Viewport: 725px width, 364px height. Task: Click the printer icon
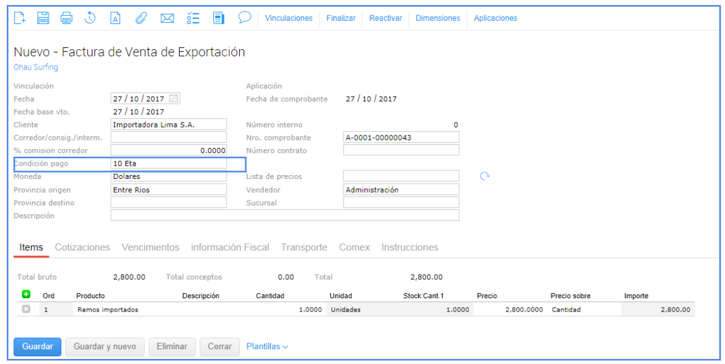[x=66, y=18]
